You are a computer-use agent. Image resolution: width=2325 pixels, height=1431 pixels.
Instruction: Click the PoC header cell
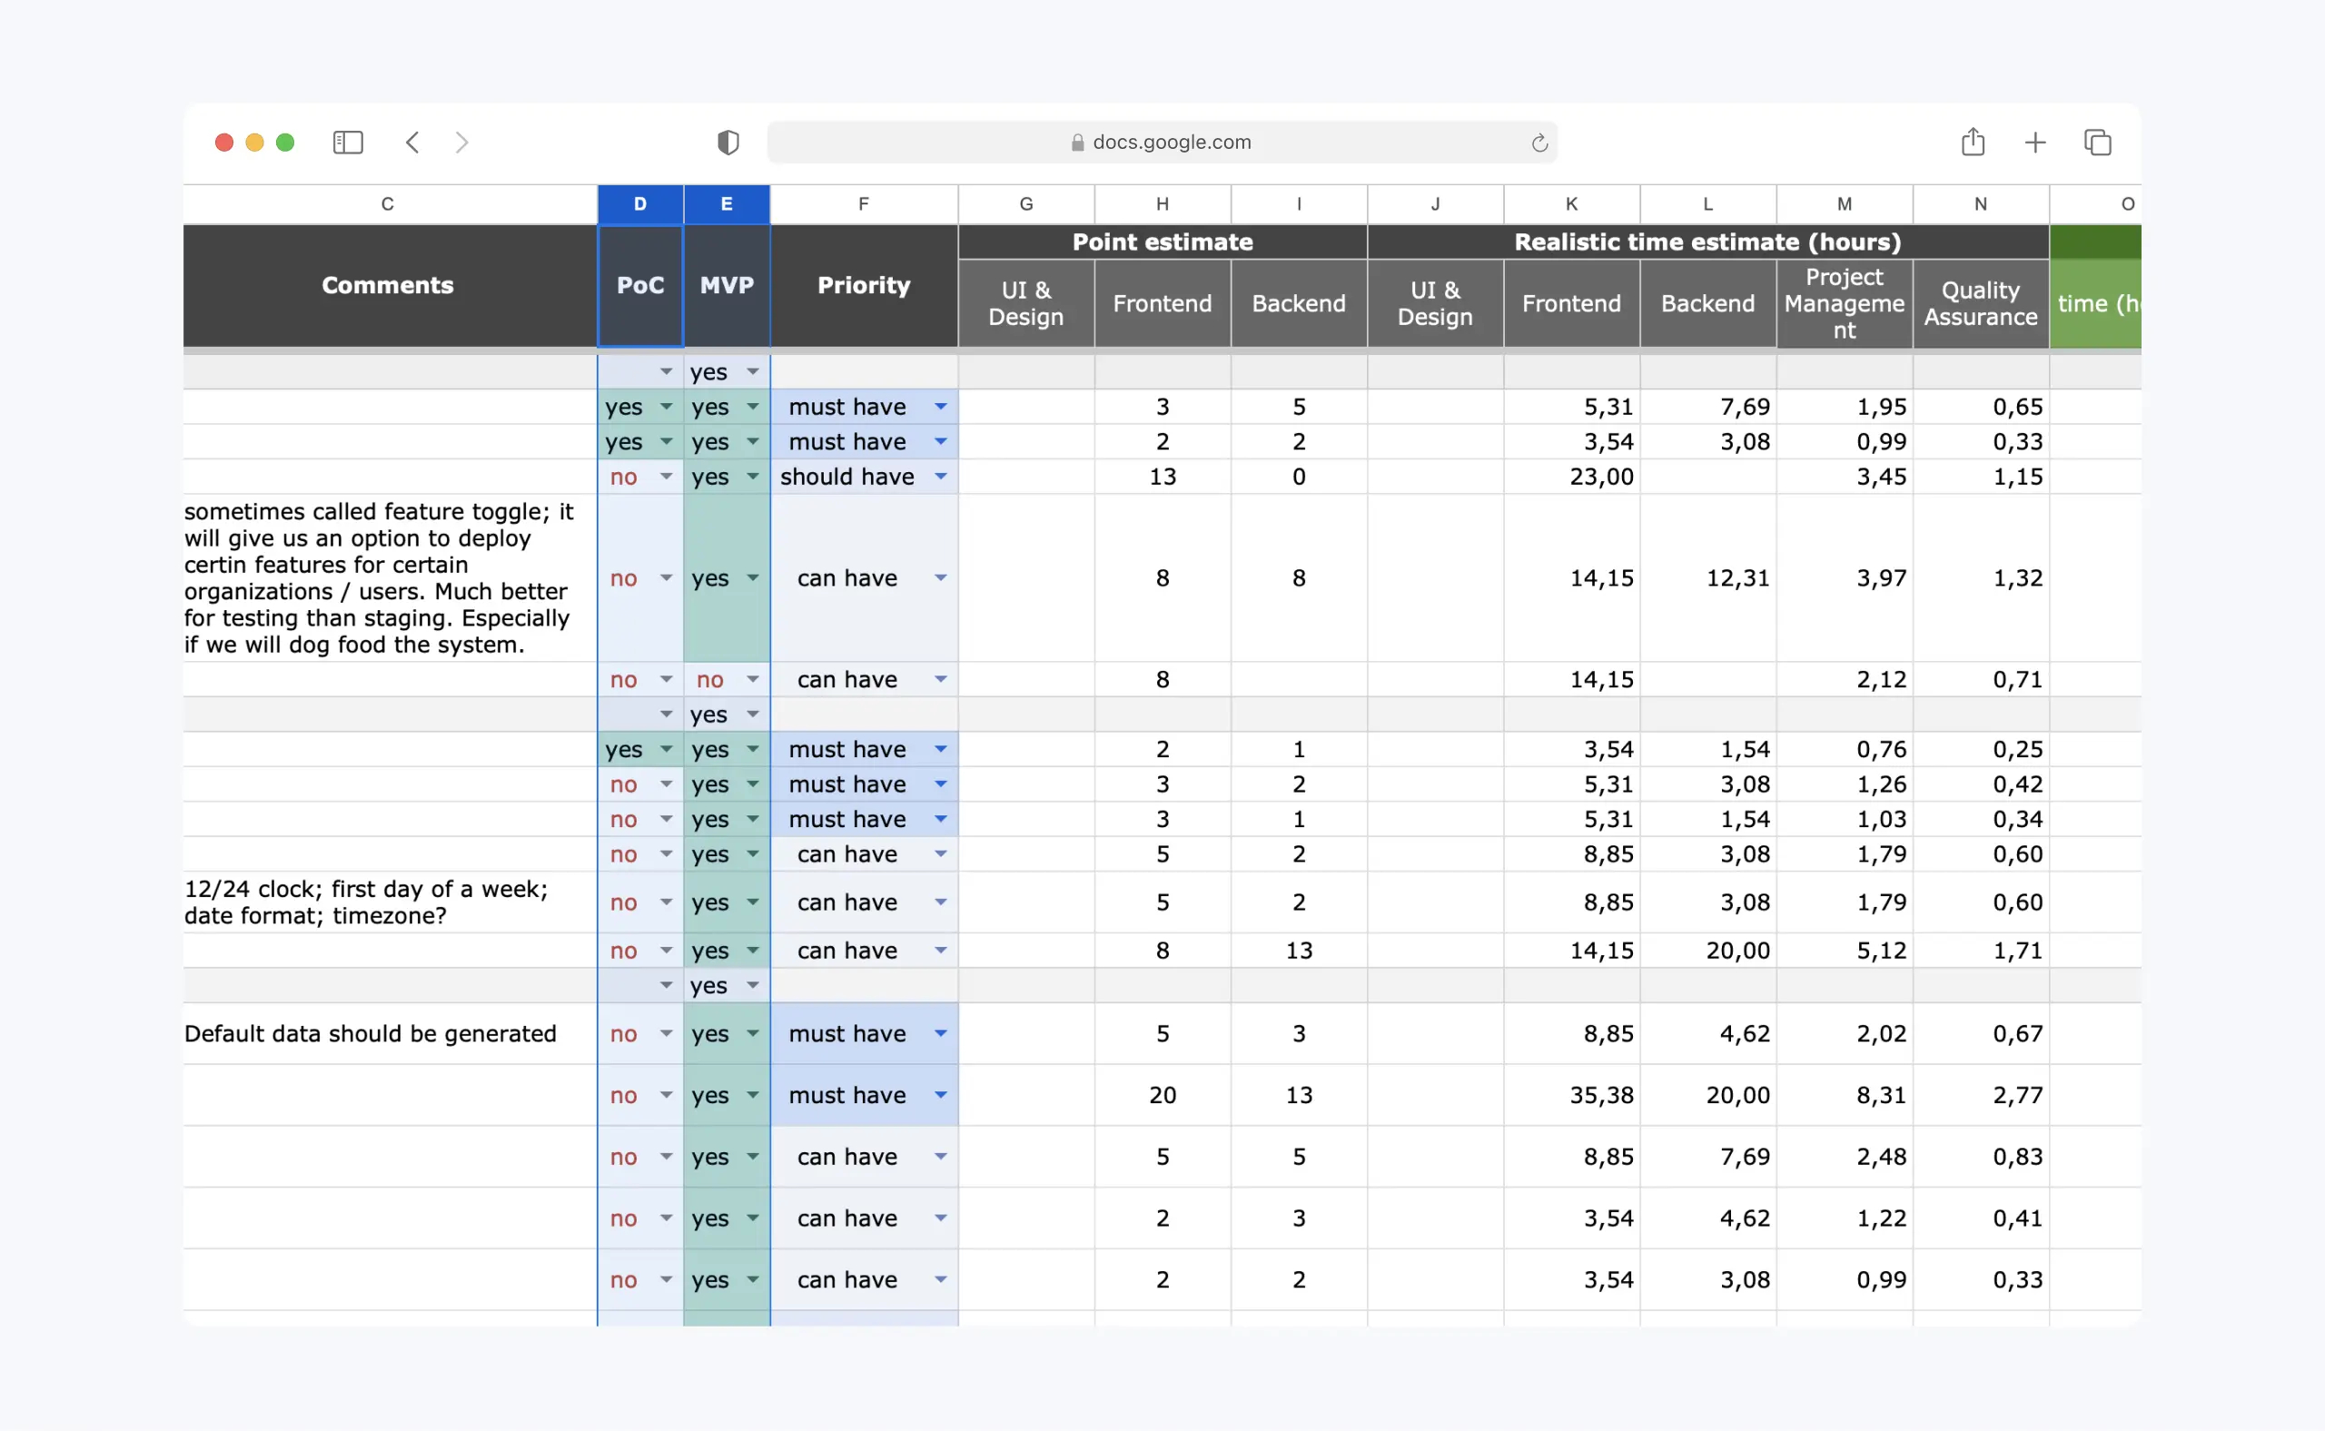[x=640, y=286]
